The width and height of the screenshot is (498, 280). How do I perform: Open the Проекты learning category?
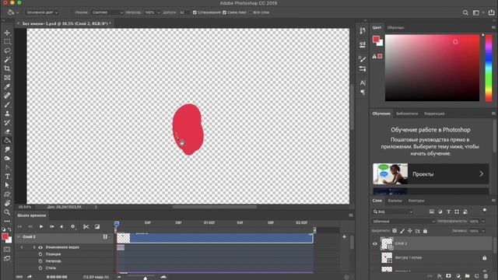click(430, 174)
